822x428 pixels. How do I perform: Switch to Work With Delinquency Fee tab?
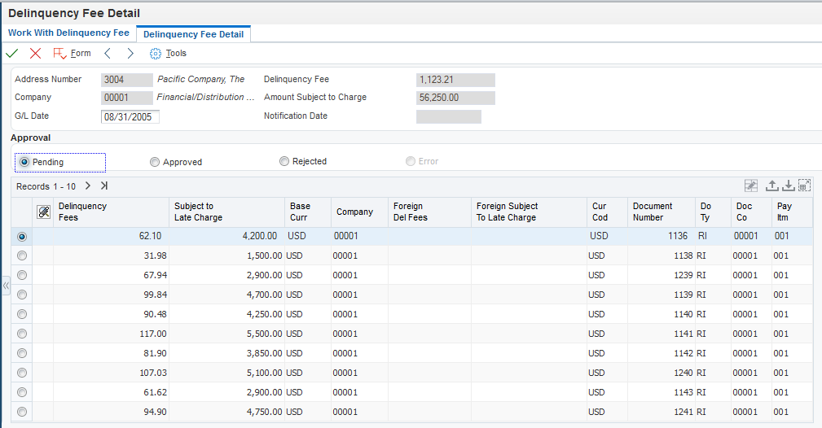[x=68, y=33]
